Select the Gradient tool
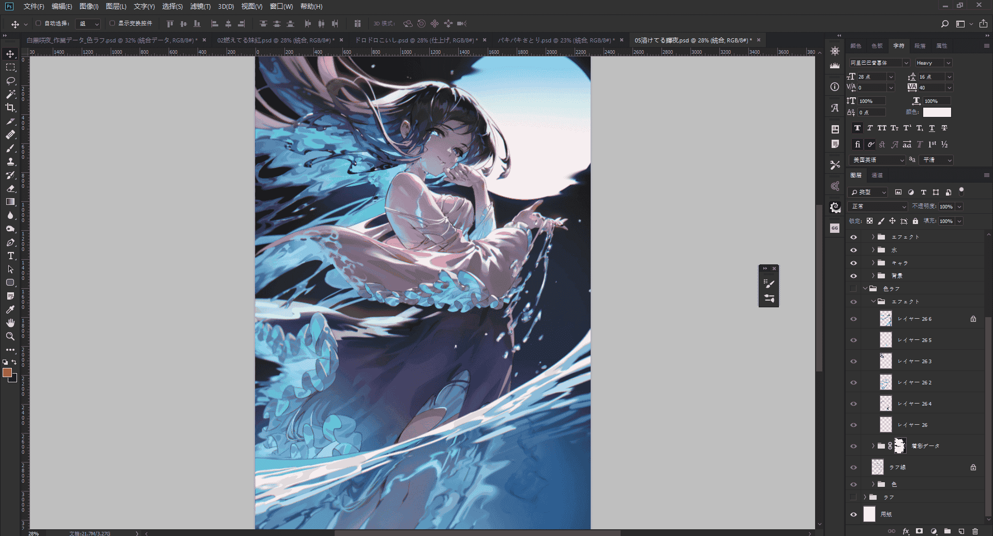993x536 pixels. point(10,202)
